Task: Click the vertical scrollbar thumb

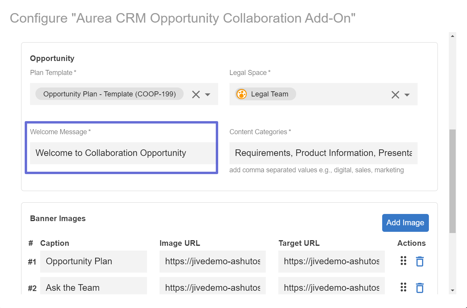Action: 452,181
